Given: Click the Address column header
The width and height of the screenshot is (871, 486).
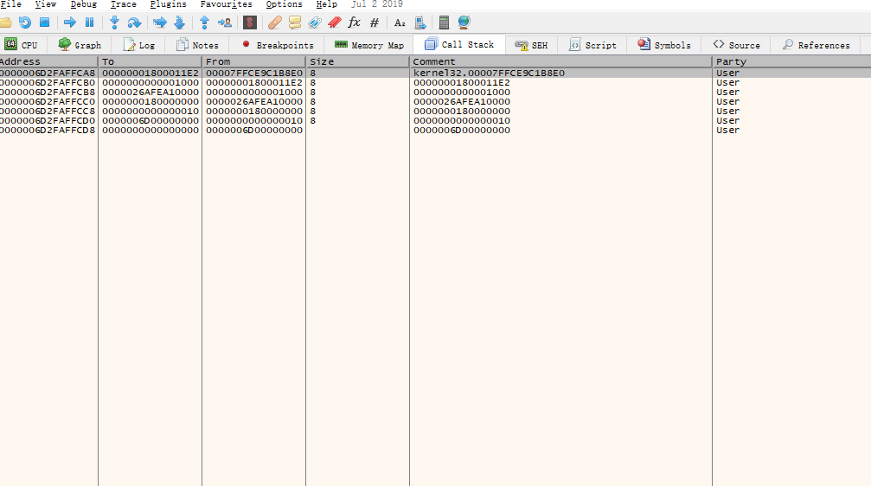Looking at the screenshot, I should [x=48, y=61].
